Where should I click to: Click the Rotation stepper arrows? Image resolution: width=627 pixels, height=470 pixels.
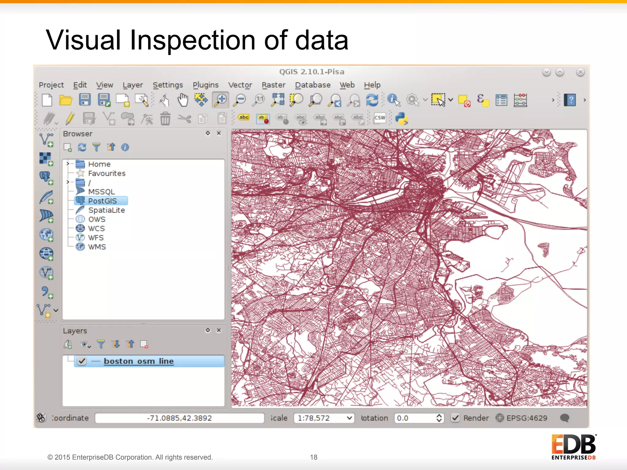tap(439, 418)
